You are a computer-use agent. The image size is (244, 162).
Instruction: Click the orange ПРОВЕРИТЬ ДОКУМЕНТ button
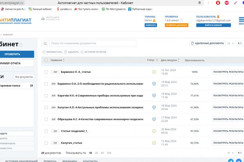(x=177, y=25)
